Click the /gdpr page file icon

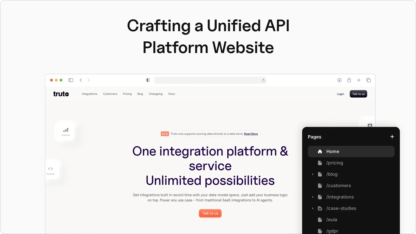[320, 231]
